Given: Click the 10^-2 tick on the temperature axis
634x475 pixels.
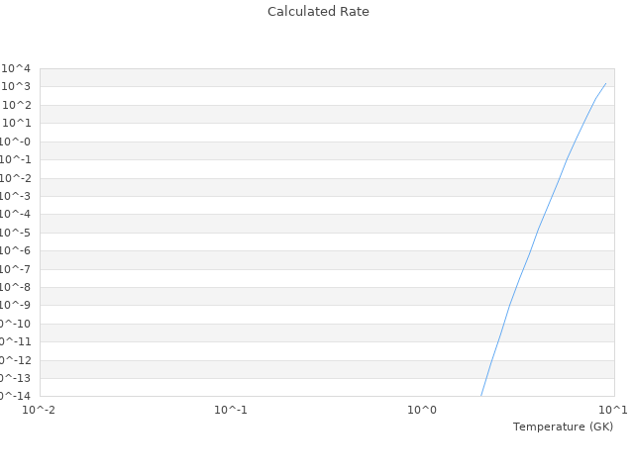Looking at the screenshot, I should click(40, 410).
